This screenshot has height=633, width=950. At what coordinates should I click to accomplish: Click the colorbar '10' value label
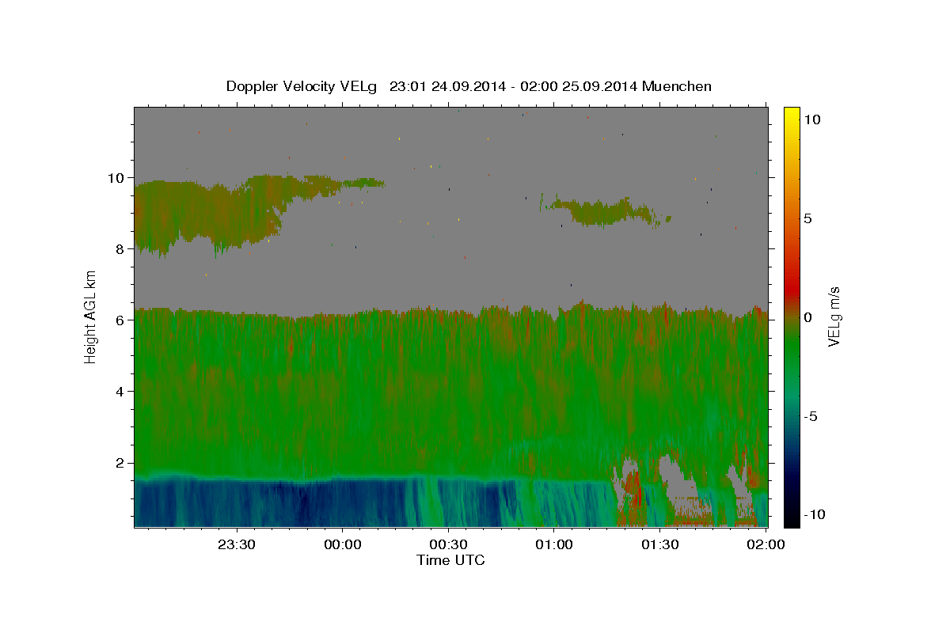click(x=811, y=119)
